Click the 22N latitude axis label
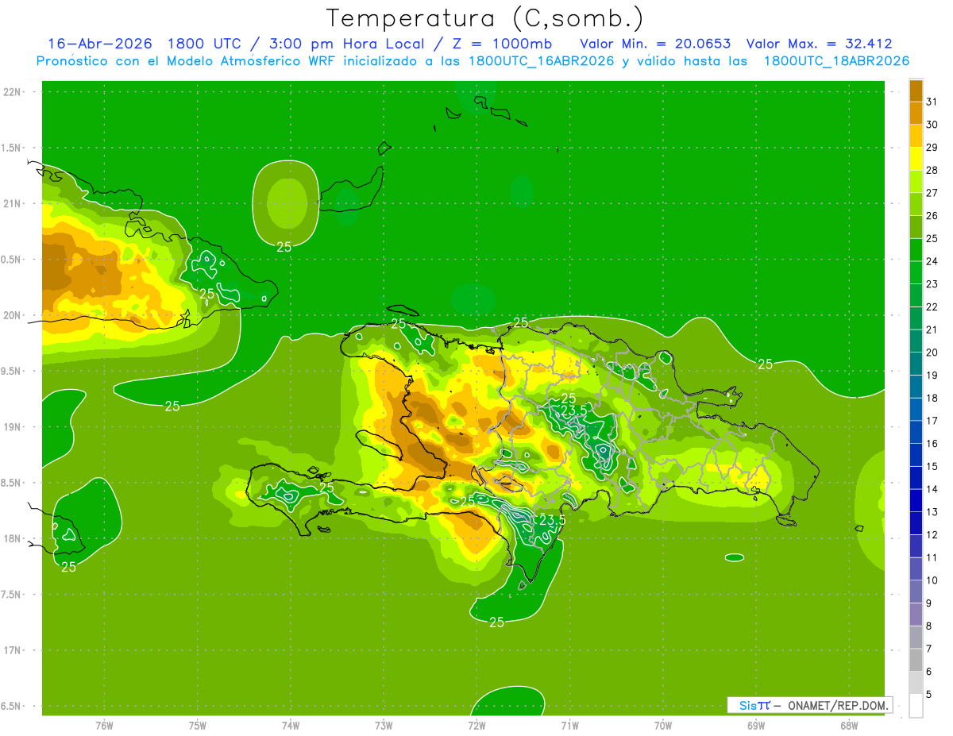Screen dimensions: 953x736 [x=12, y=91]
